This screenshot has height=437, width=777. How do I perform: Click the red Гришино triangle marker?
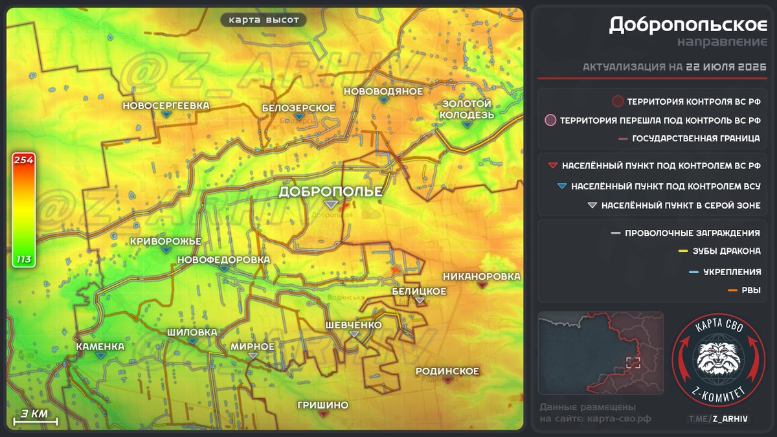[x=323, y=415]
